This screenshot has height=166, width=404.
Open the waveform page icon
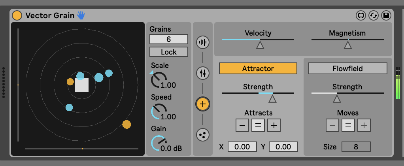pos(203,42)
